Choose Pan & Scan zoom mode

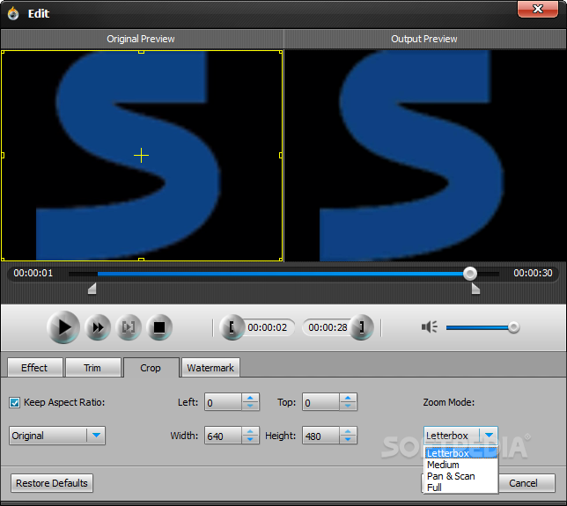(460, 476)
